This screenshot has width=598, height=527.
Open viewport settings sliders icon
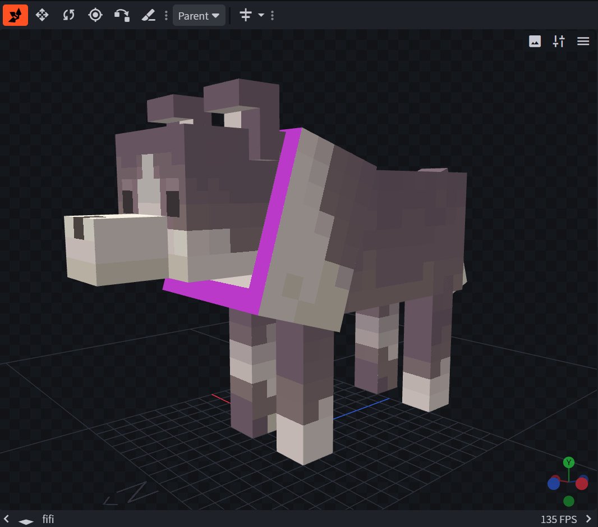tap(559, 41)
